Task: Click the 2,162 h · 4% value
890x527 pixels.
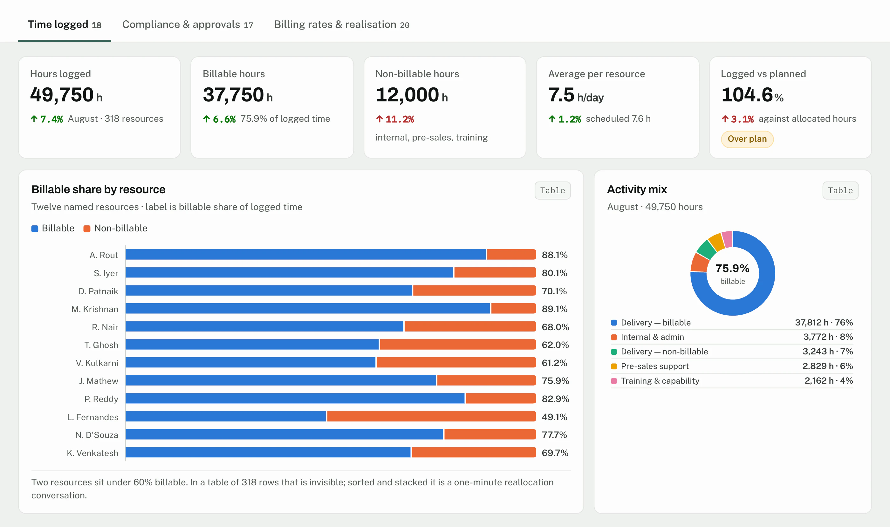Action: [x=828, y=381]
